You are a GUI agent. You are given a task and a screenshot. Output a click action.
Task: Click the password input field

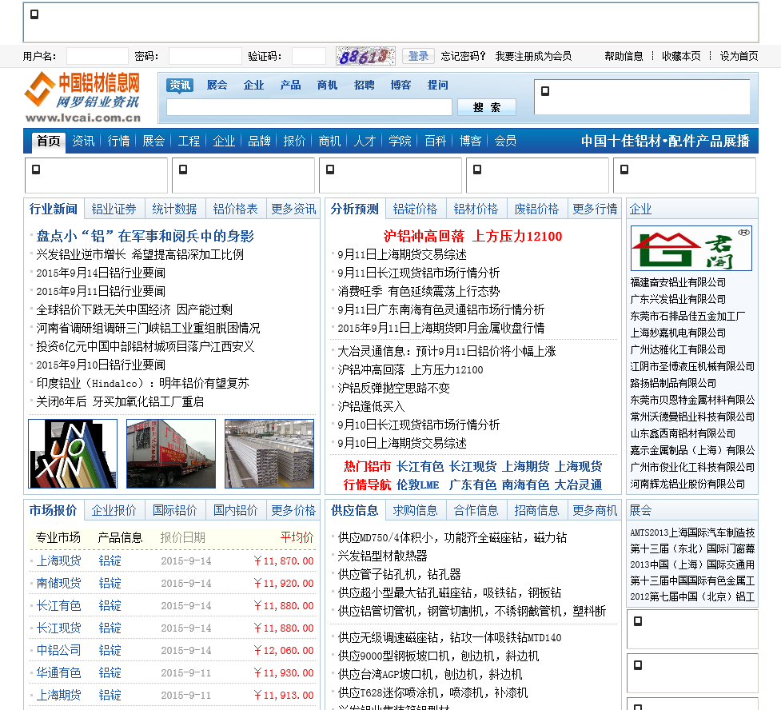point(205,56)
